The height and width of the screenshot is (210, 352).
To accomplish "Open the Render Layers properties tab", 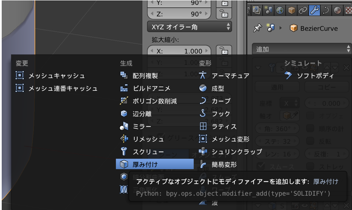I will 256,10.
